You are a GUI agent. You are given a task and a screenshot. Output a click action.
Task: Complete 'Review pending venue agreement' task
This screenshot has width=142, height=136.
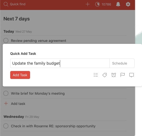[x=6, y=40]
